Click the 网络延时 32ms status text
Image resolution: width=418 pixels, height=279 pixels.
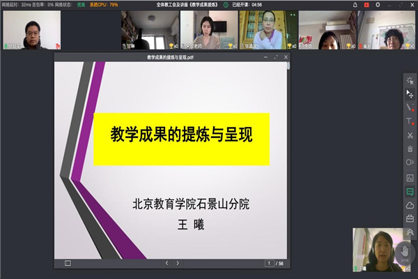click(x=16, y=5)
